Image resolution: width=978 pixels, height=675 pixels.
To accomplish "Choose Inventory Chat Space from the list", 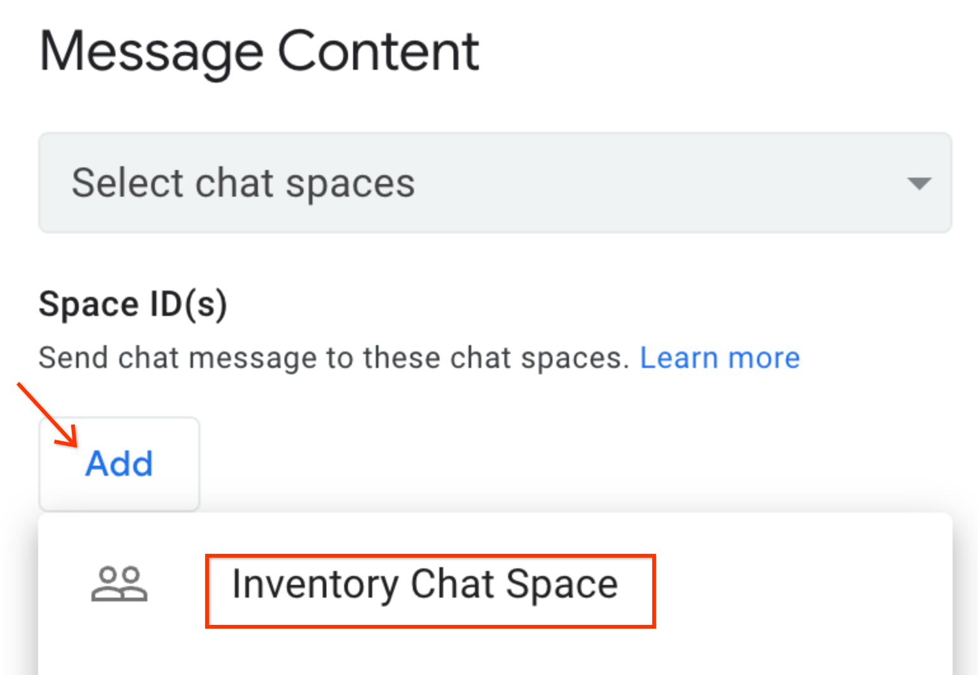I will click(424, 584).
